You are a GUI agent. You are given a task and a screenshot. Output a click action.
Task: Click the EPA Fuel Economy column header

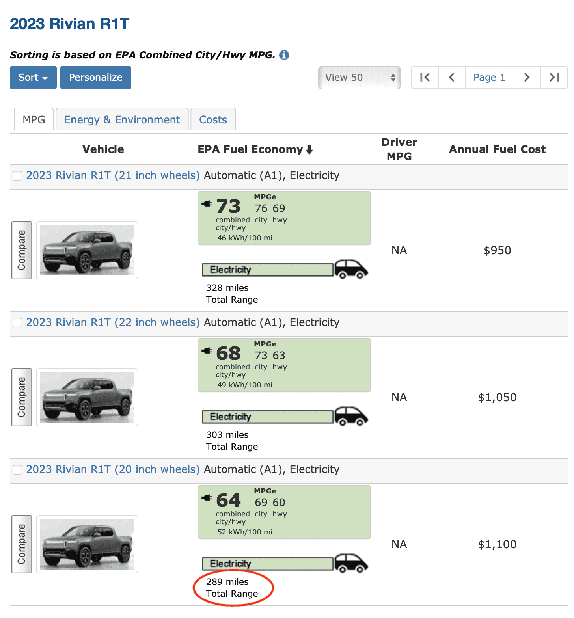pyautogui.click(x=250, y=149)
